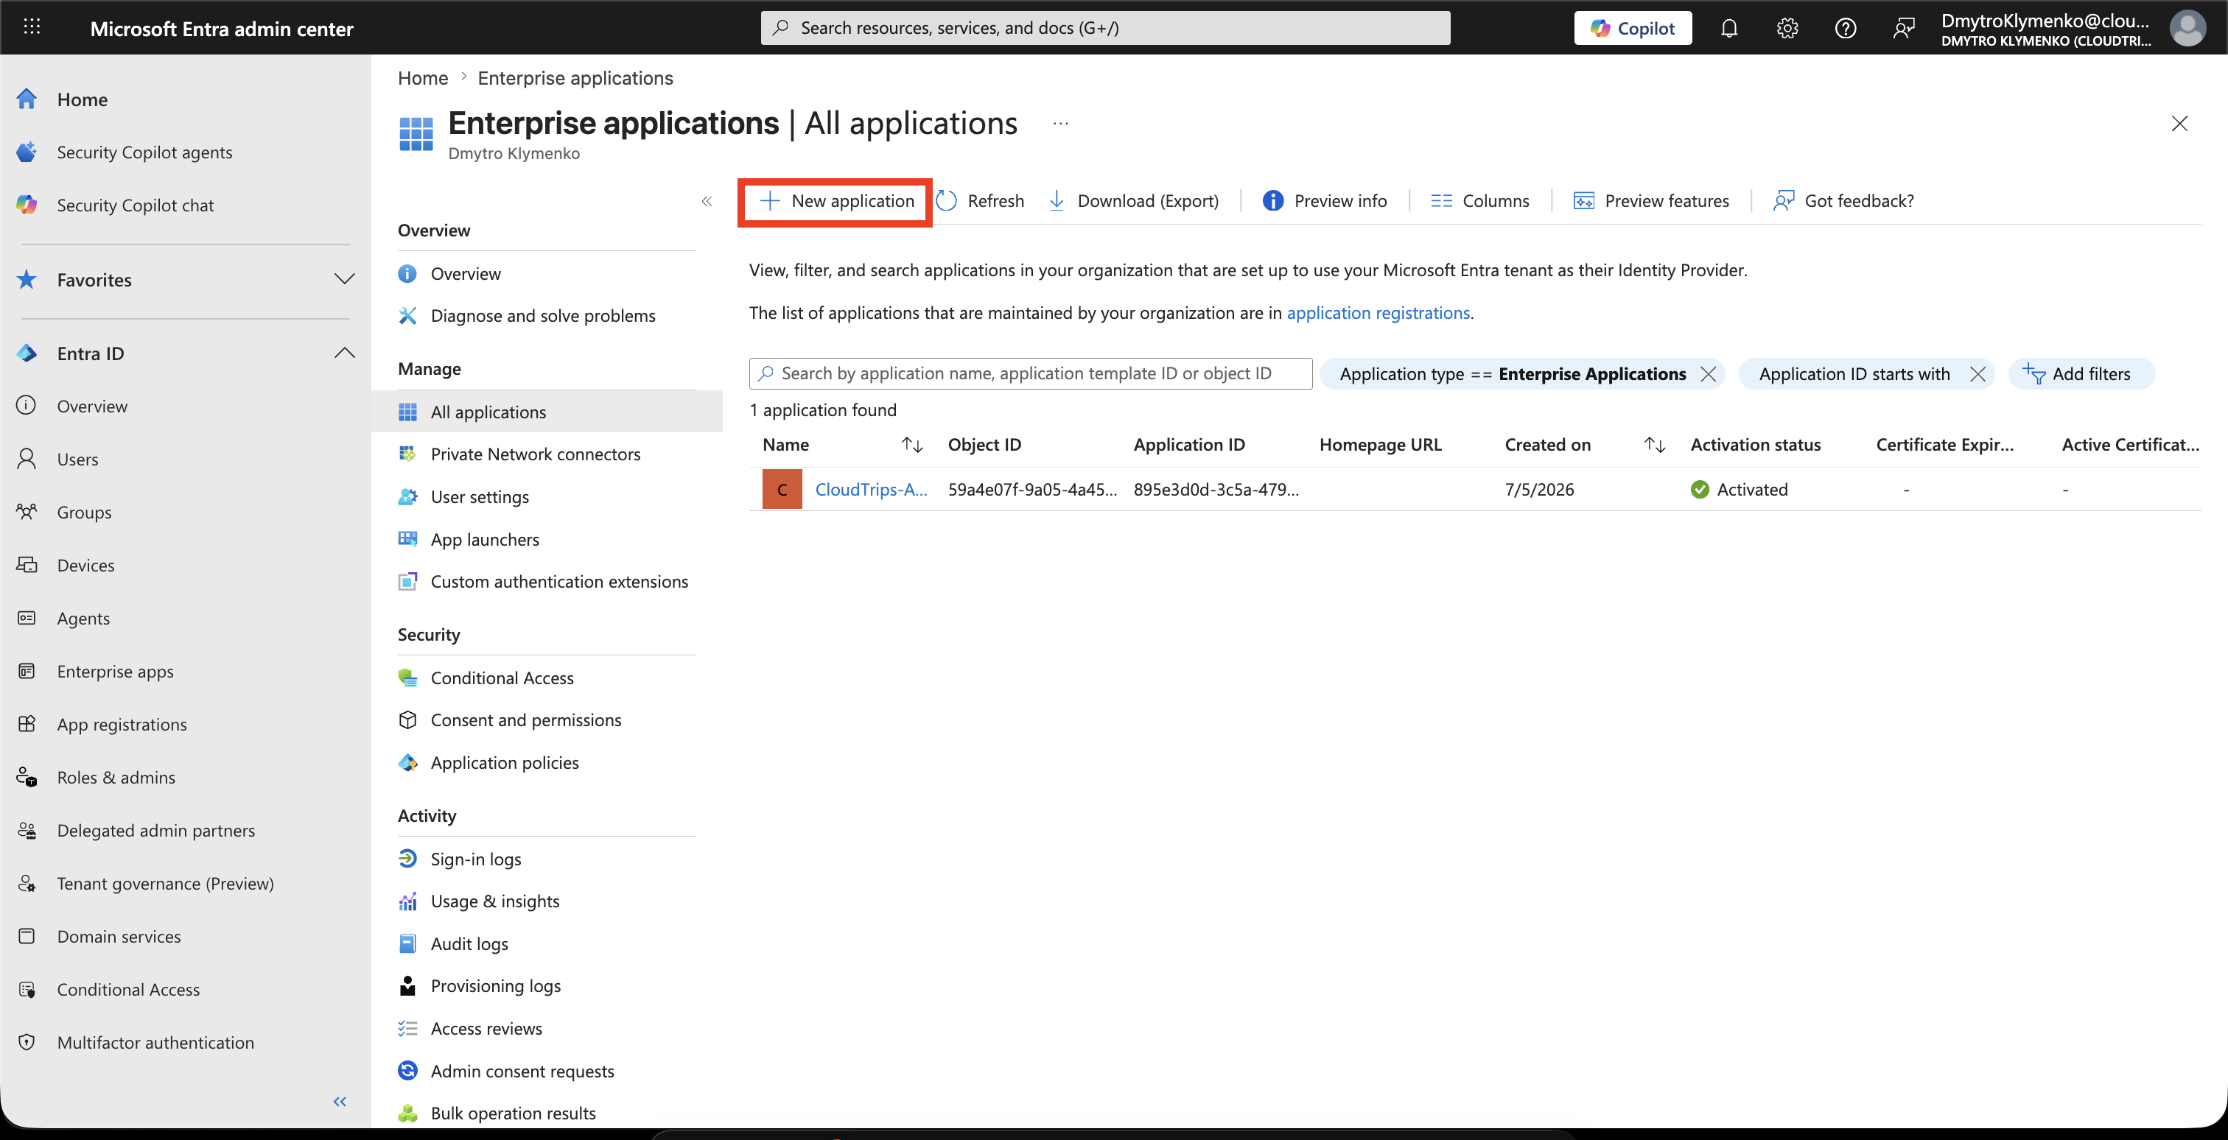
Task: Open Groups in the sidebar
Action: pos(84,512)
